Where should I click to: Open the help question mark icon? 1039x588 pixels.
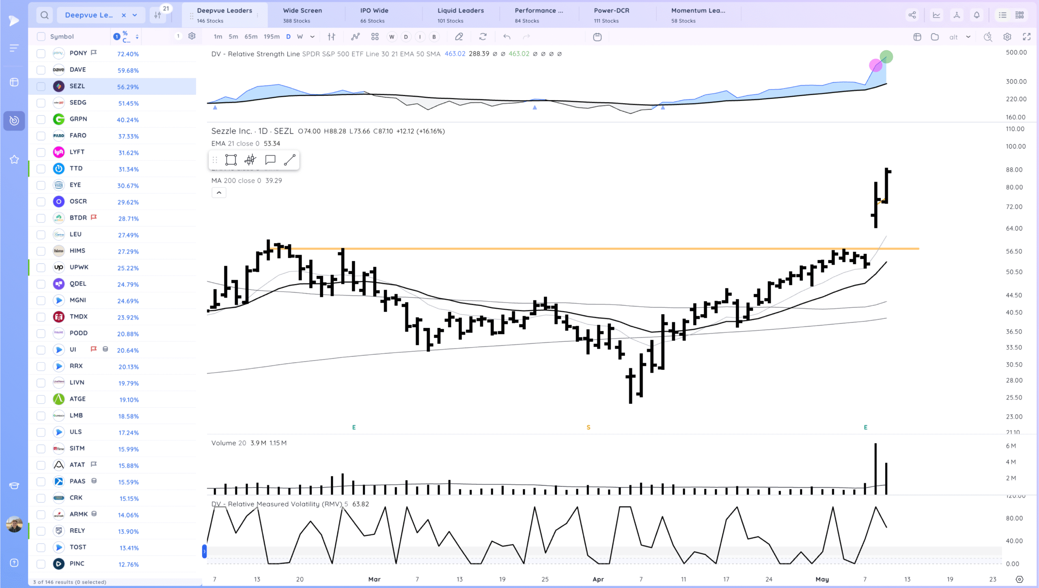(x=14, y=563)
